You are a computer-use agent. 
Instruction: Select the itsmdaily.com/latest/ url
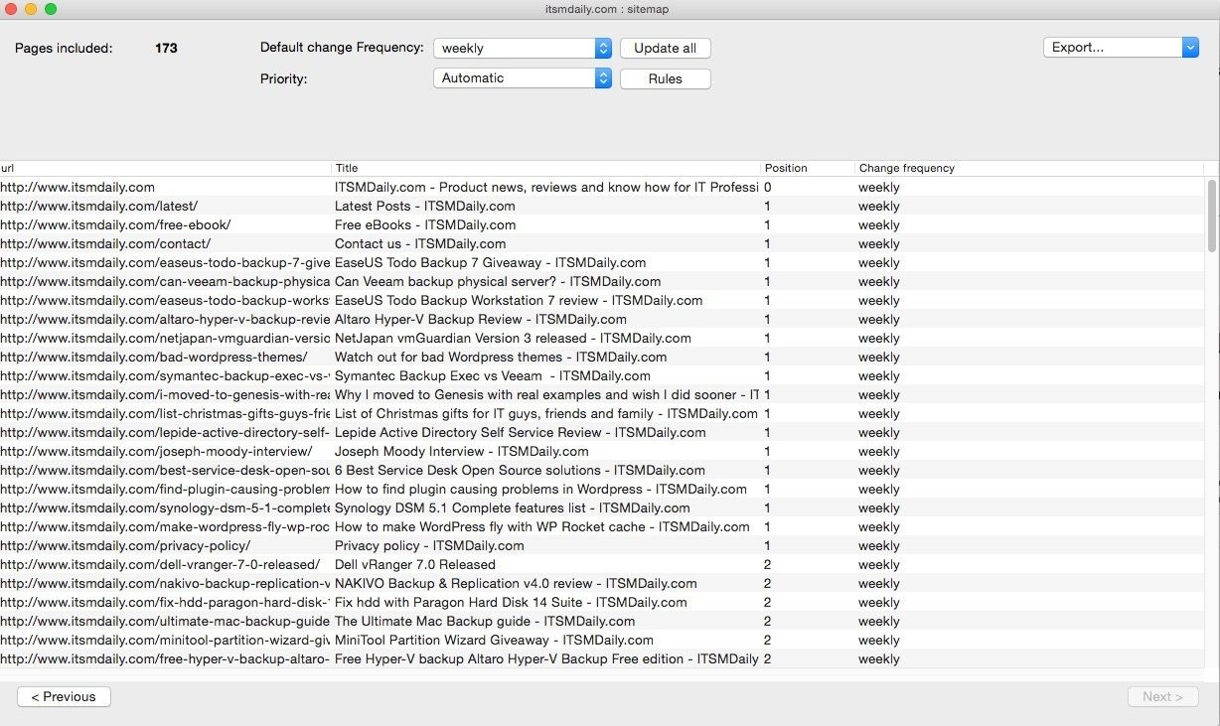pos(98,206)
